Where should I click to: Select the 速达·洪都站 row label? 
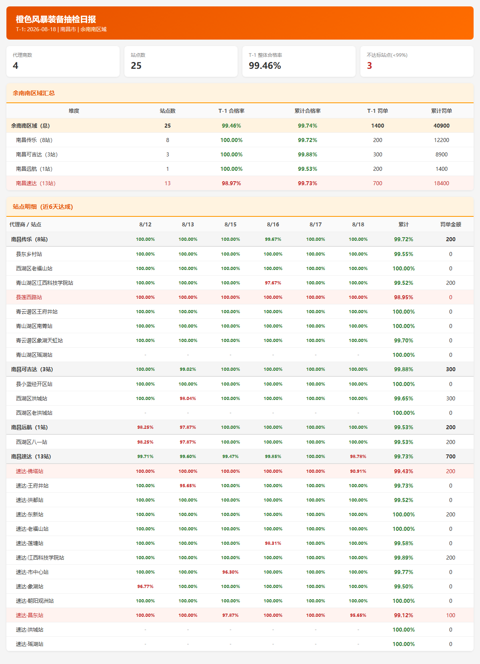tap(30, 500)
